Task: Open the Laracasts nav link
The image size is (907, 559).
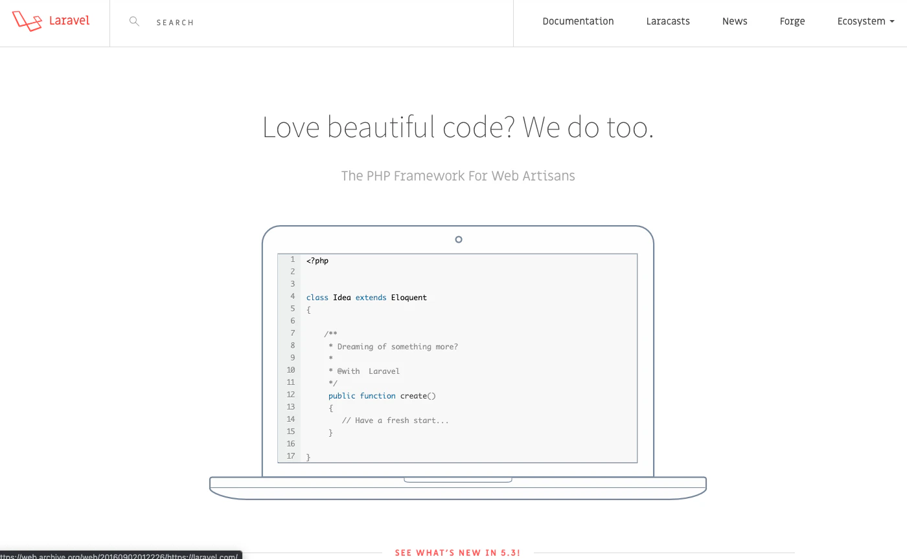Action: click(668, 21)
